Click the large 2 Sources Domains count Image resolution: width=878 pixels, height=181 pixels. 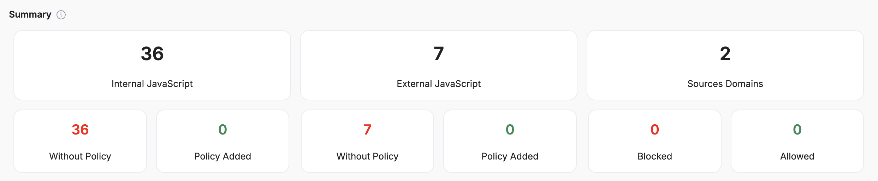(x=725, y=54)
